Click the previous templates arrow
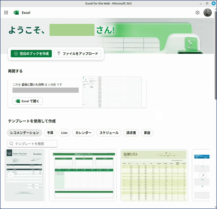The width and height of the screenshot is (217, 209). 10,175
